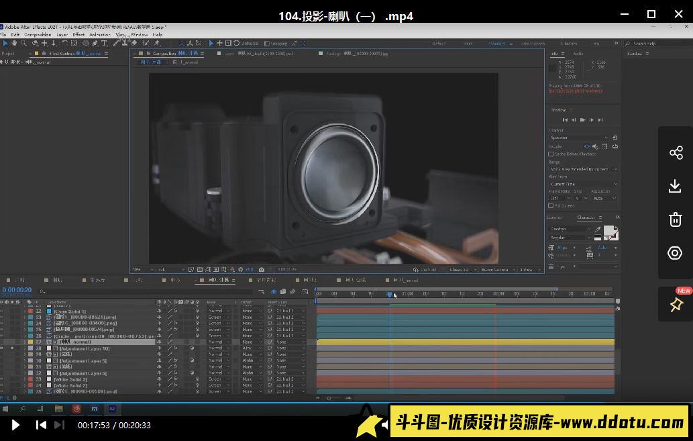Open the Animation menu
Image resolution: width=693 pixels, height=441 pixels.
[x=100, y=34]
